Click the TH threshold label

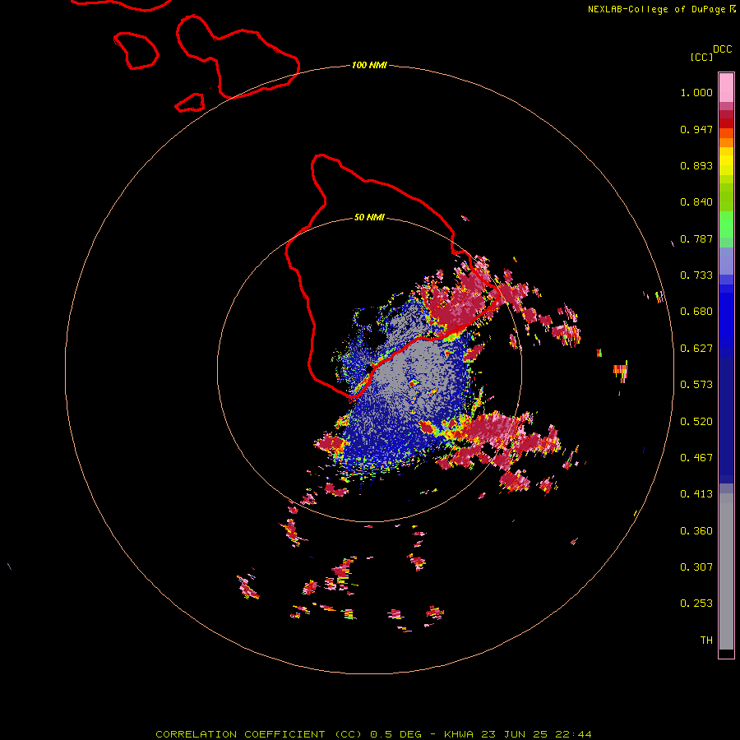[706, 641]
